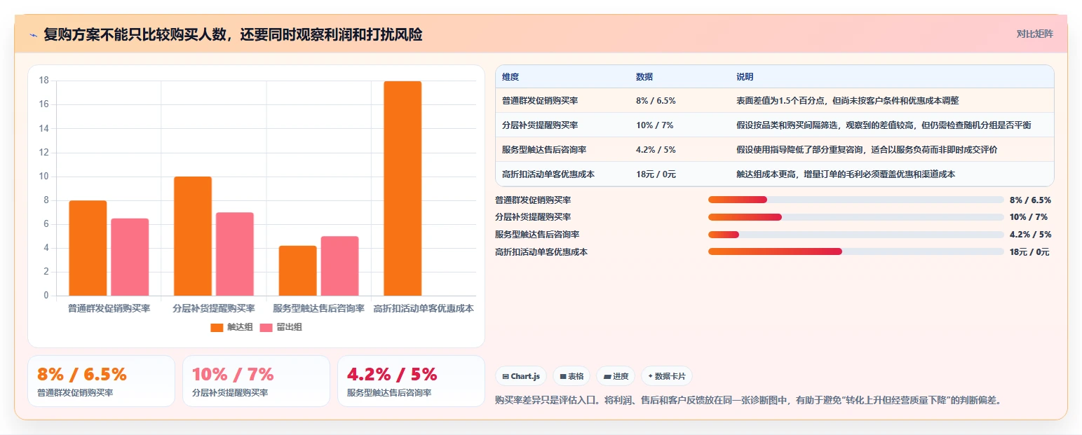Select the 表格 tag
The image size is (1082, 435).
[x=572, y=376]
